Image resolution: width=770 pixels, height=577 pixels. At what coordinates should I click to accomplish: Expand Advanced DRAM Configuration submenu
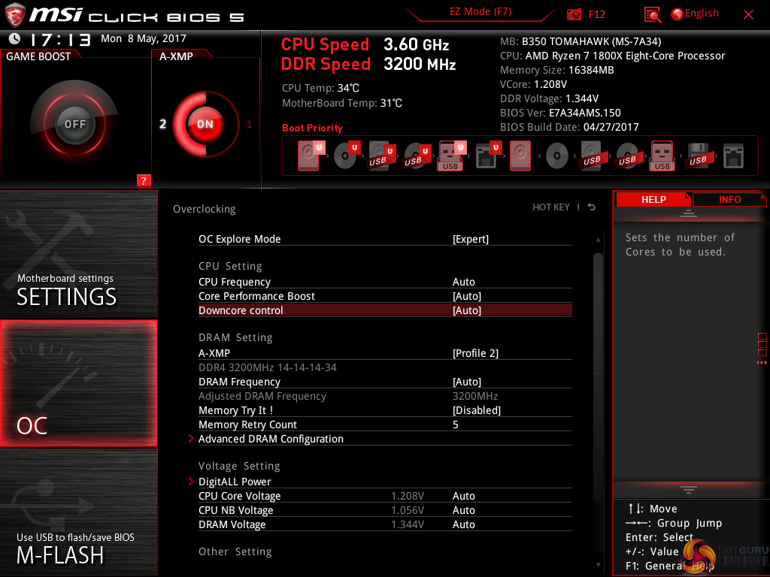(385, 439)
